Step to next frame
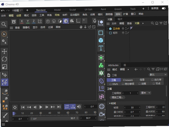 pos(47,107)
